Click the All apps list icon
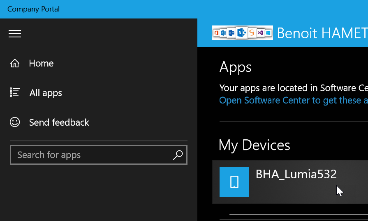The width and height of the screenshot is (368, 221). coord(15,92)
